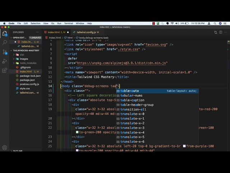Open the Search view icon
The image size is (230, 173).
[5, 43]
